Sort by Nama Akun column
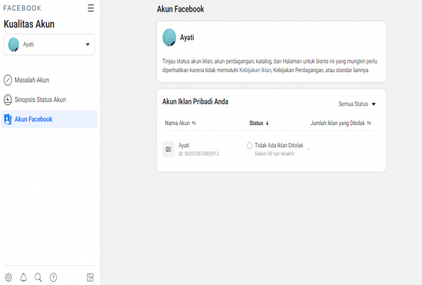The image size is (422, 285). coord(181,123)
